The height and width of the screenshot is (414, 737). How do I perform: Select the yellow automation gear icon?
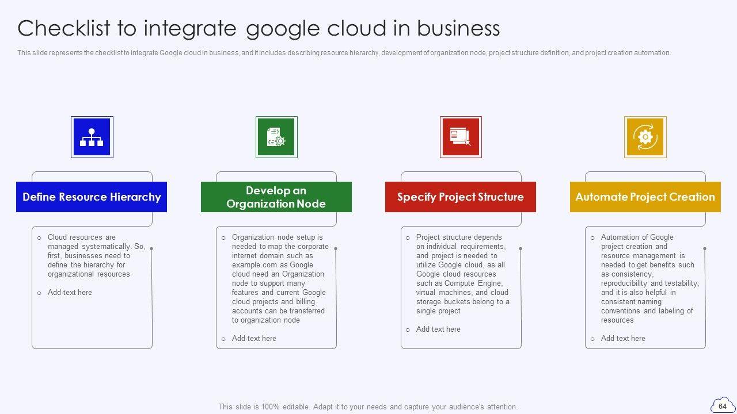[x=645, y=137]
